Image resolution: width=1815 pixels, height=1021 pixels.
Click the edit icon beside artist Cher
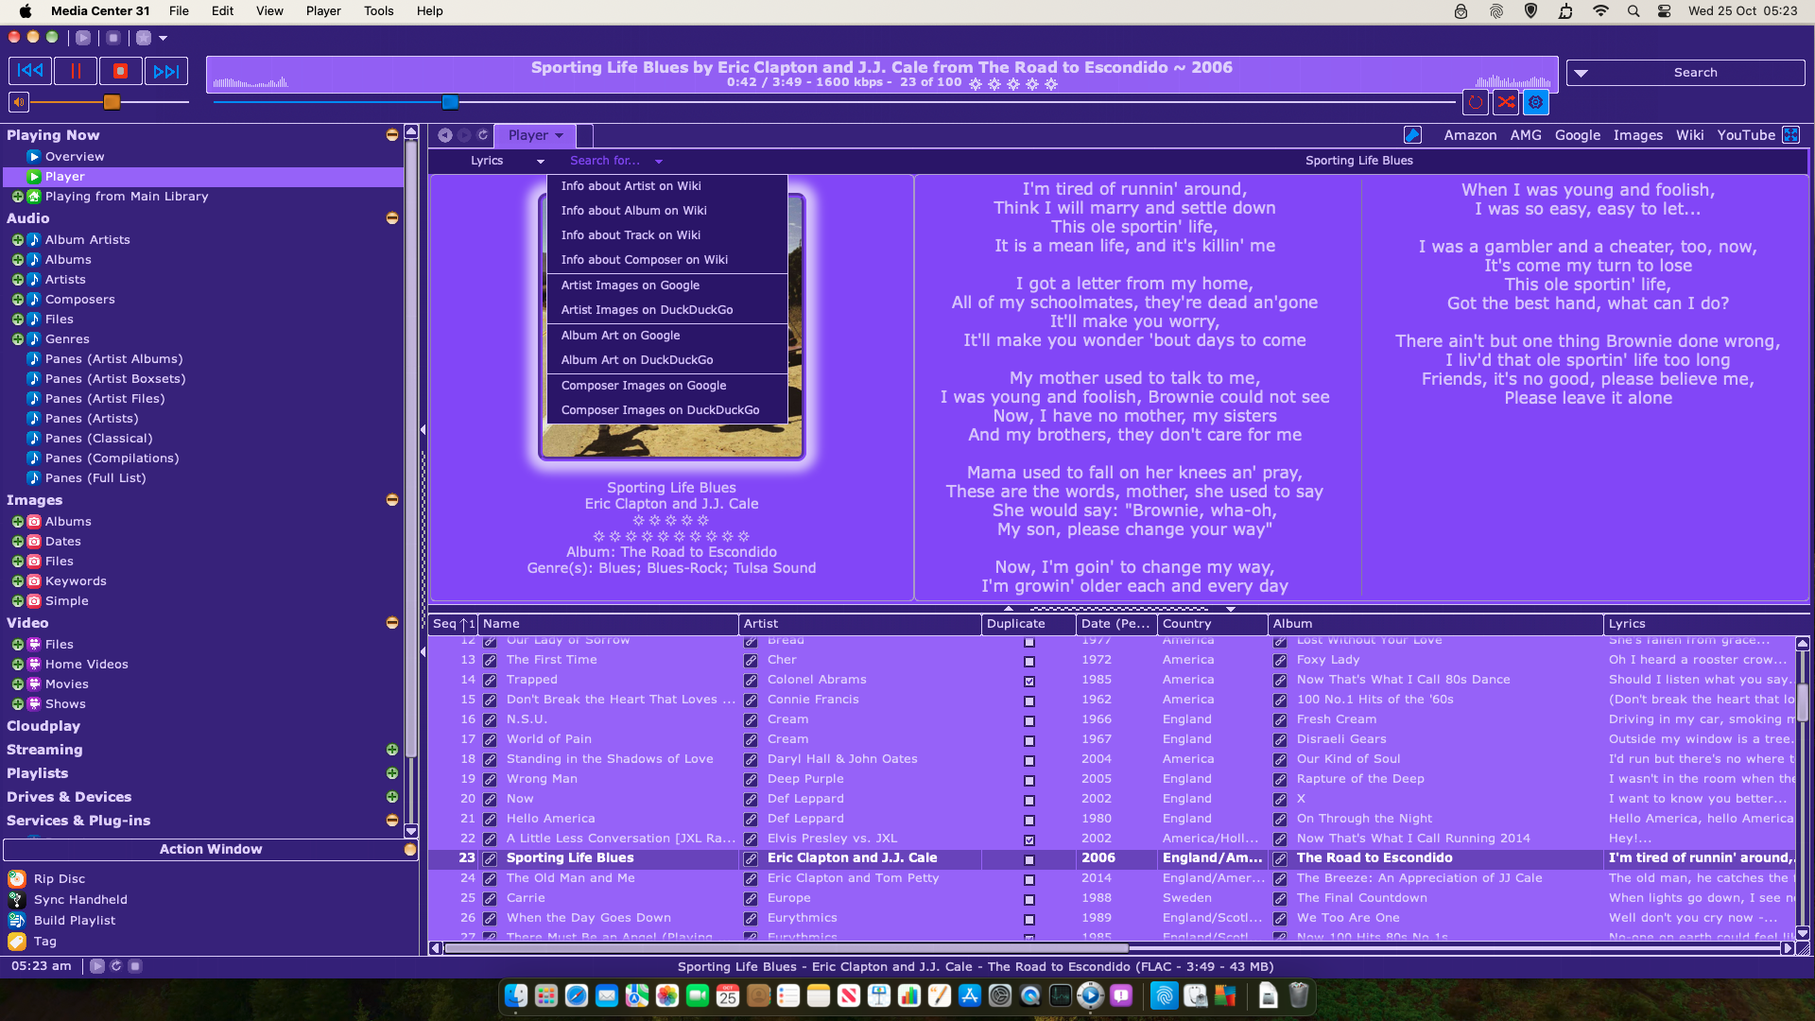point(751,661)
